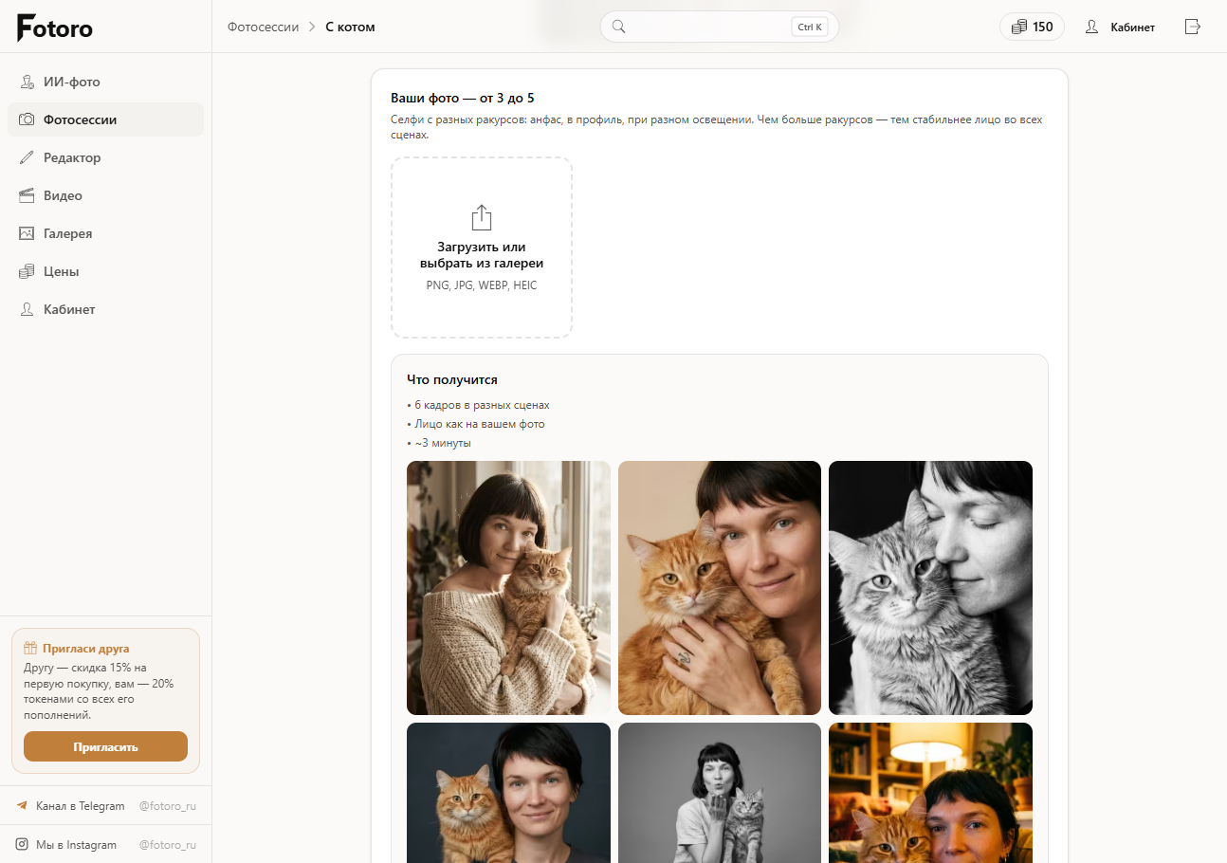Open dark studio photo with ginger cat
1227x863 pixels.
click(508, 793)
